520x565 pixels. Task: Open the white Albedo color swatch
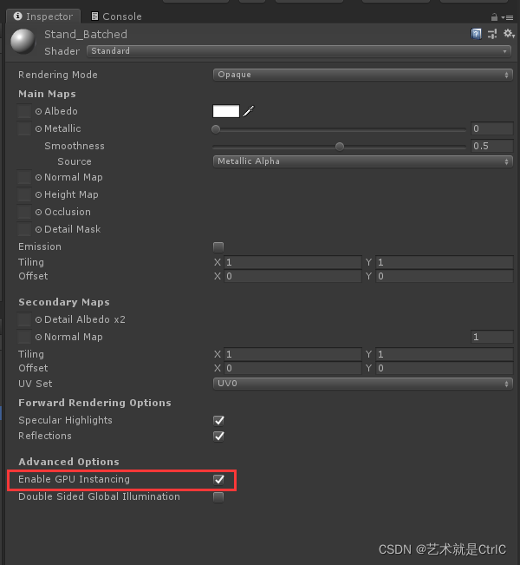[x=226, y=111]
